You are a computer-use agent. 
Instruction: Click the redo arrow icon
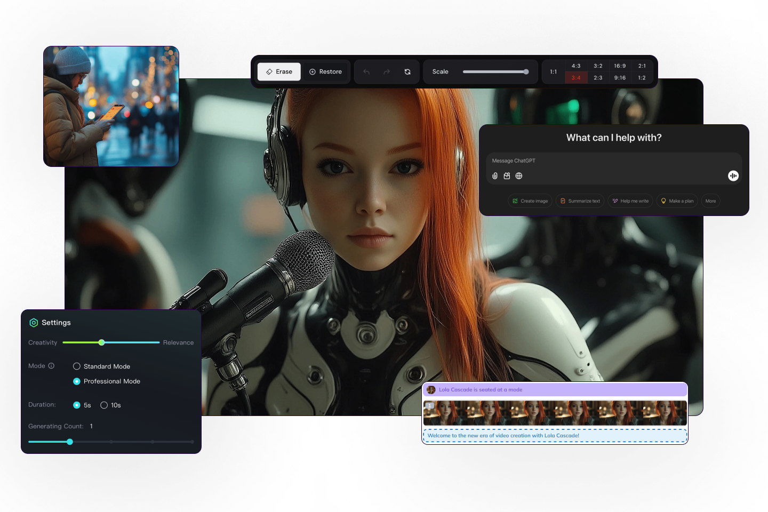click(x=387, y=72)
